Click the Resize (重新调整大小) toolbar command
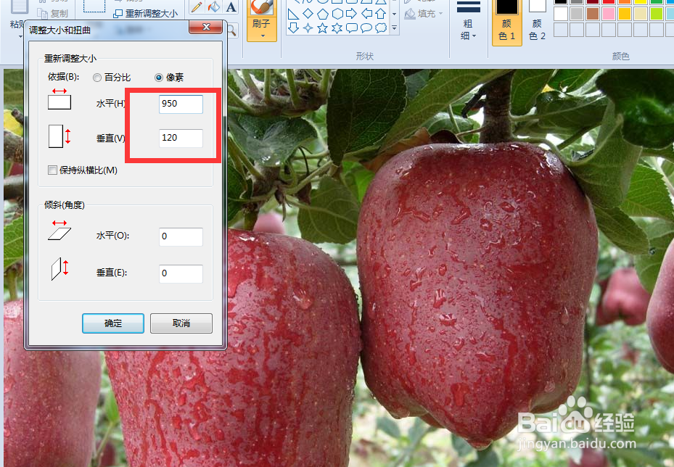This screenshot has width=674, height=467. (x=146, y=14)
